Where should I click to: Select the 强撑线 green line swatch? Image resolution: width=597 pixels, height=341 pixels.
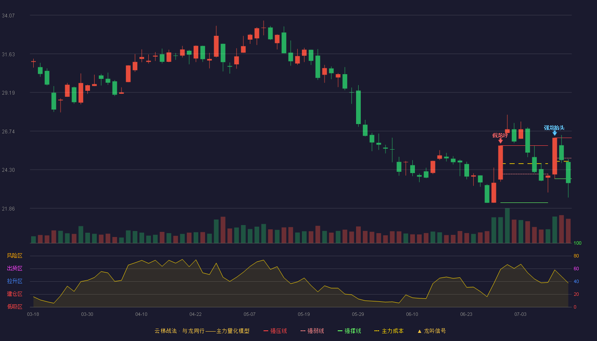(x=340, y=331)
